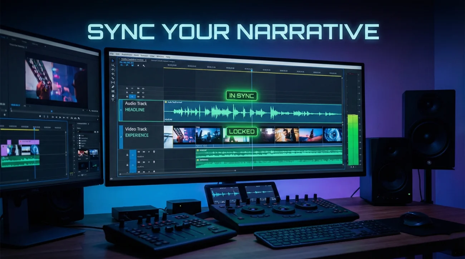Click the Extract button in left monitor transport
Viewport: 465px width, 259px height.
click(x=75, y=118)
